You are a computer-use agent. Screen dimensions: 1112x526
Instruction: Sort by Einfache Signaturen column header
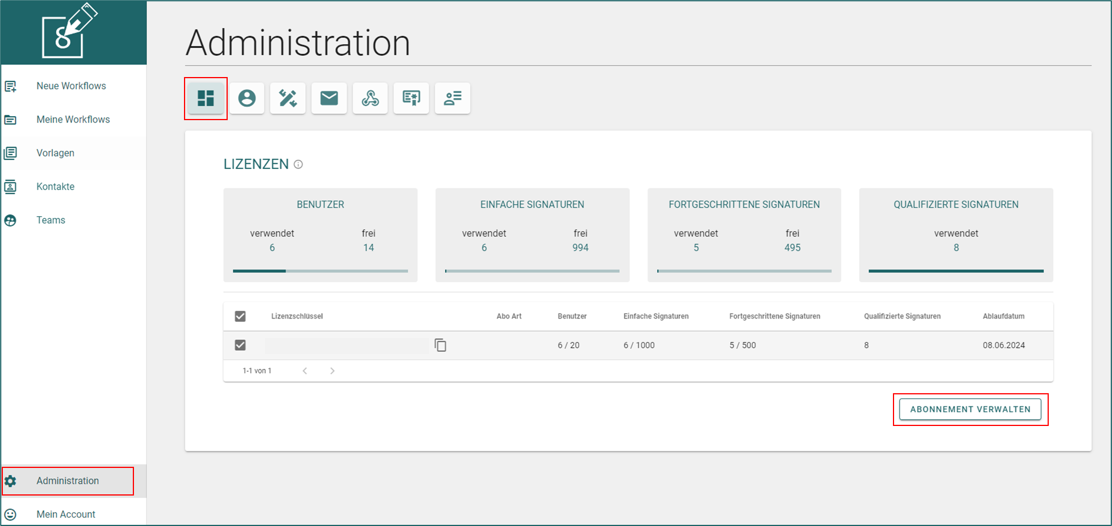coord(656,316)
